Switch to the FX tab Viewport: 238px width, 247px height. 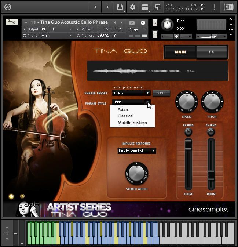coord(212,52)
